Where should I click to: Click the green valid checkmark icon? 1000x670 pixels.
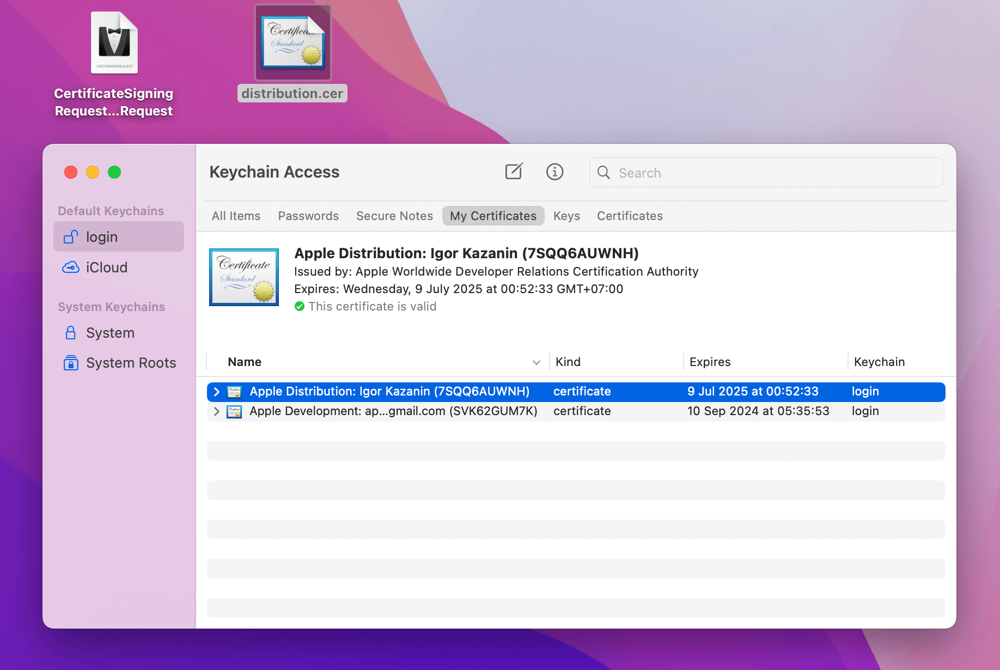click(x=300, y=306)
